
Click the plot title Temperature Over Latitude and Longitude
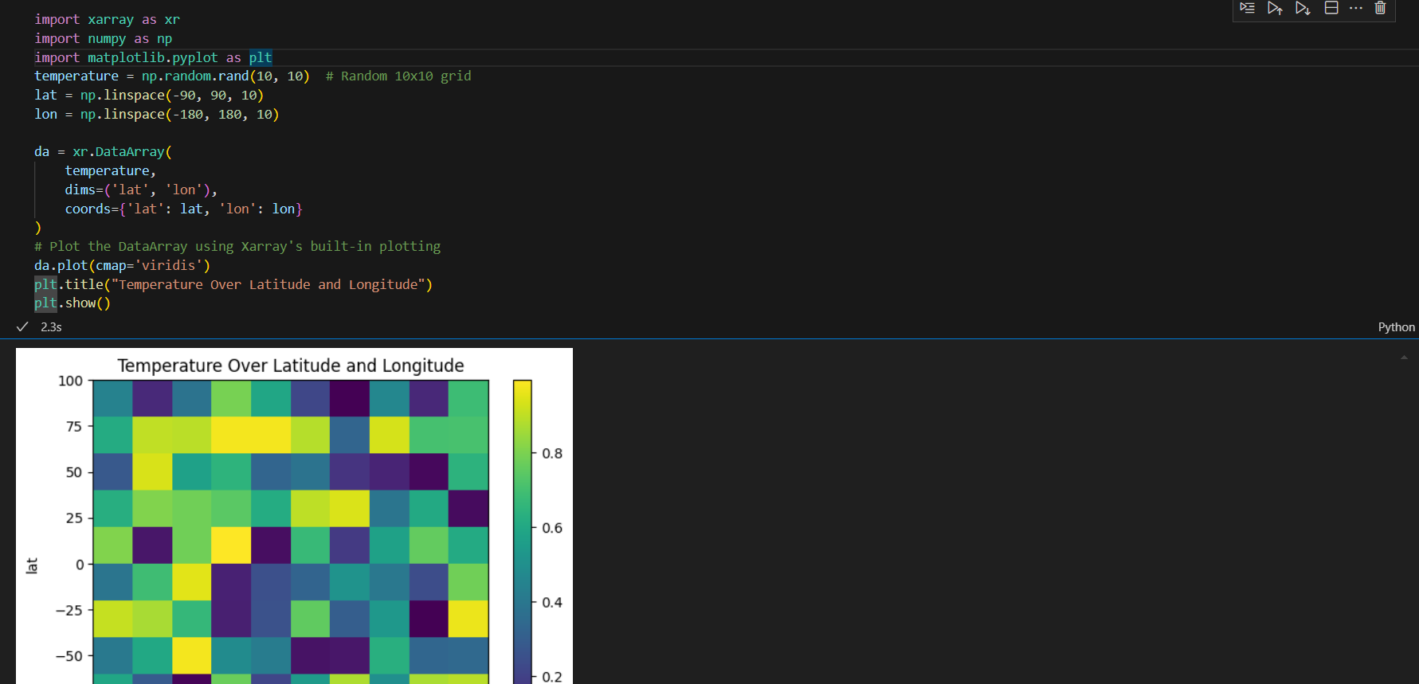tap(291, 365)
